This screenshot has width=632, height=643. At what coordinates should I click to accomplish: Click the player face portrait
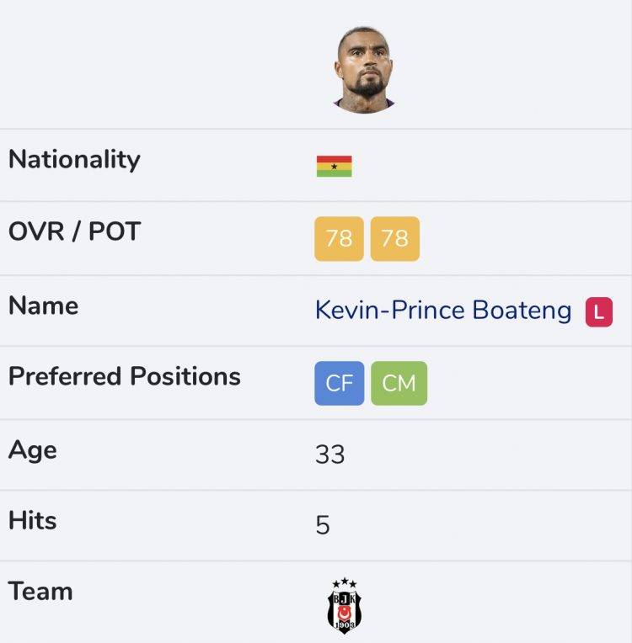click(364, 70)
